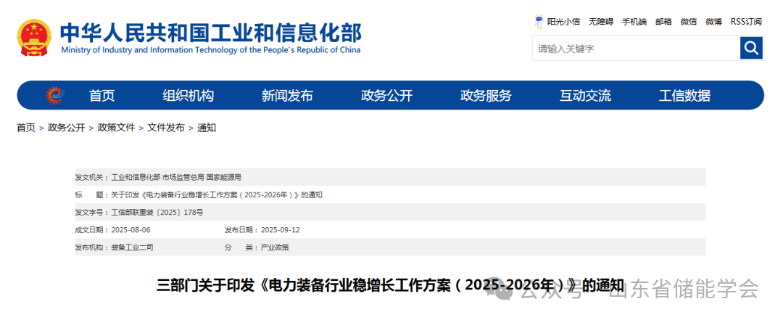Click the 阳光小信 robot icon
Viewport: 783px width, 320px height.
click(539, 22)
